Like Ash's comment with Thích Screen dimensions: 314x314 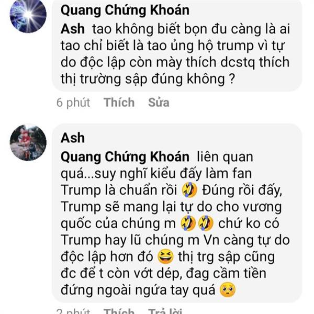119,311
